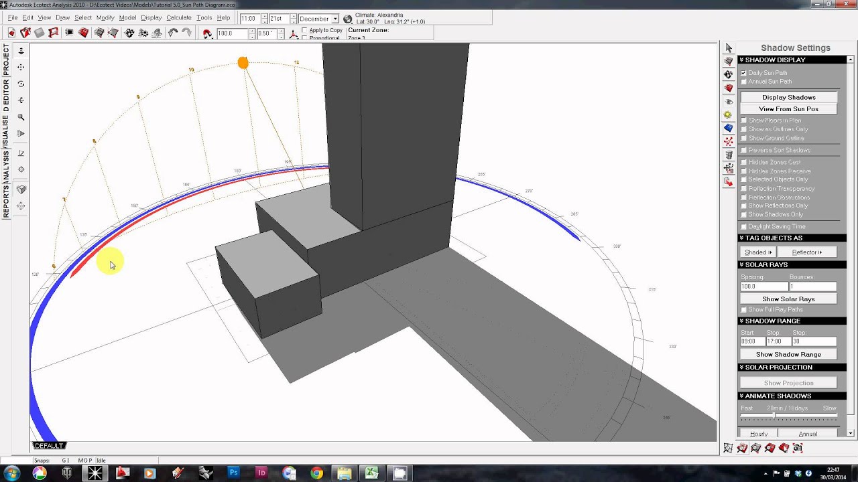
Task: Collapse the SOLAR PROJECTION section
Action: [792, 367]
